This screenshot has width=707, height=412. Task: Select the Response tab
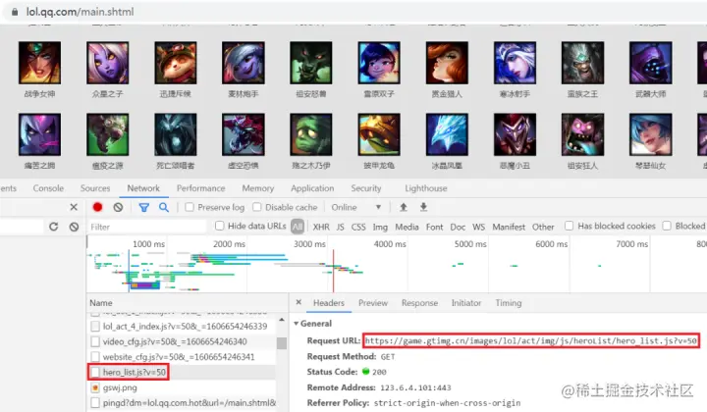pyautogui.click(x=420, y=303)
